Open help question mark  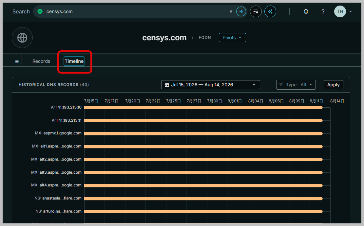pos(323,11)
